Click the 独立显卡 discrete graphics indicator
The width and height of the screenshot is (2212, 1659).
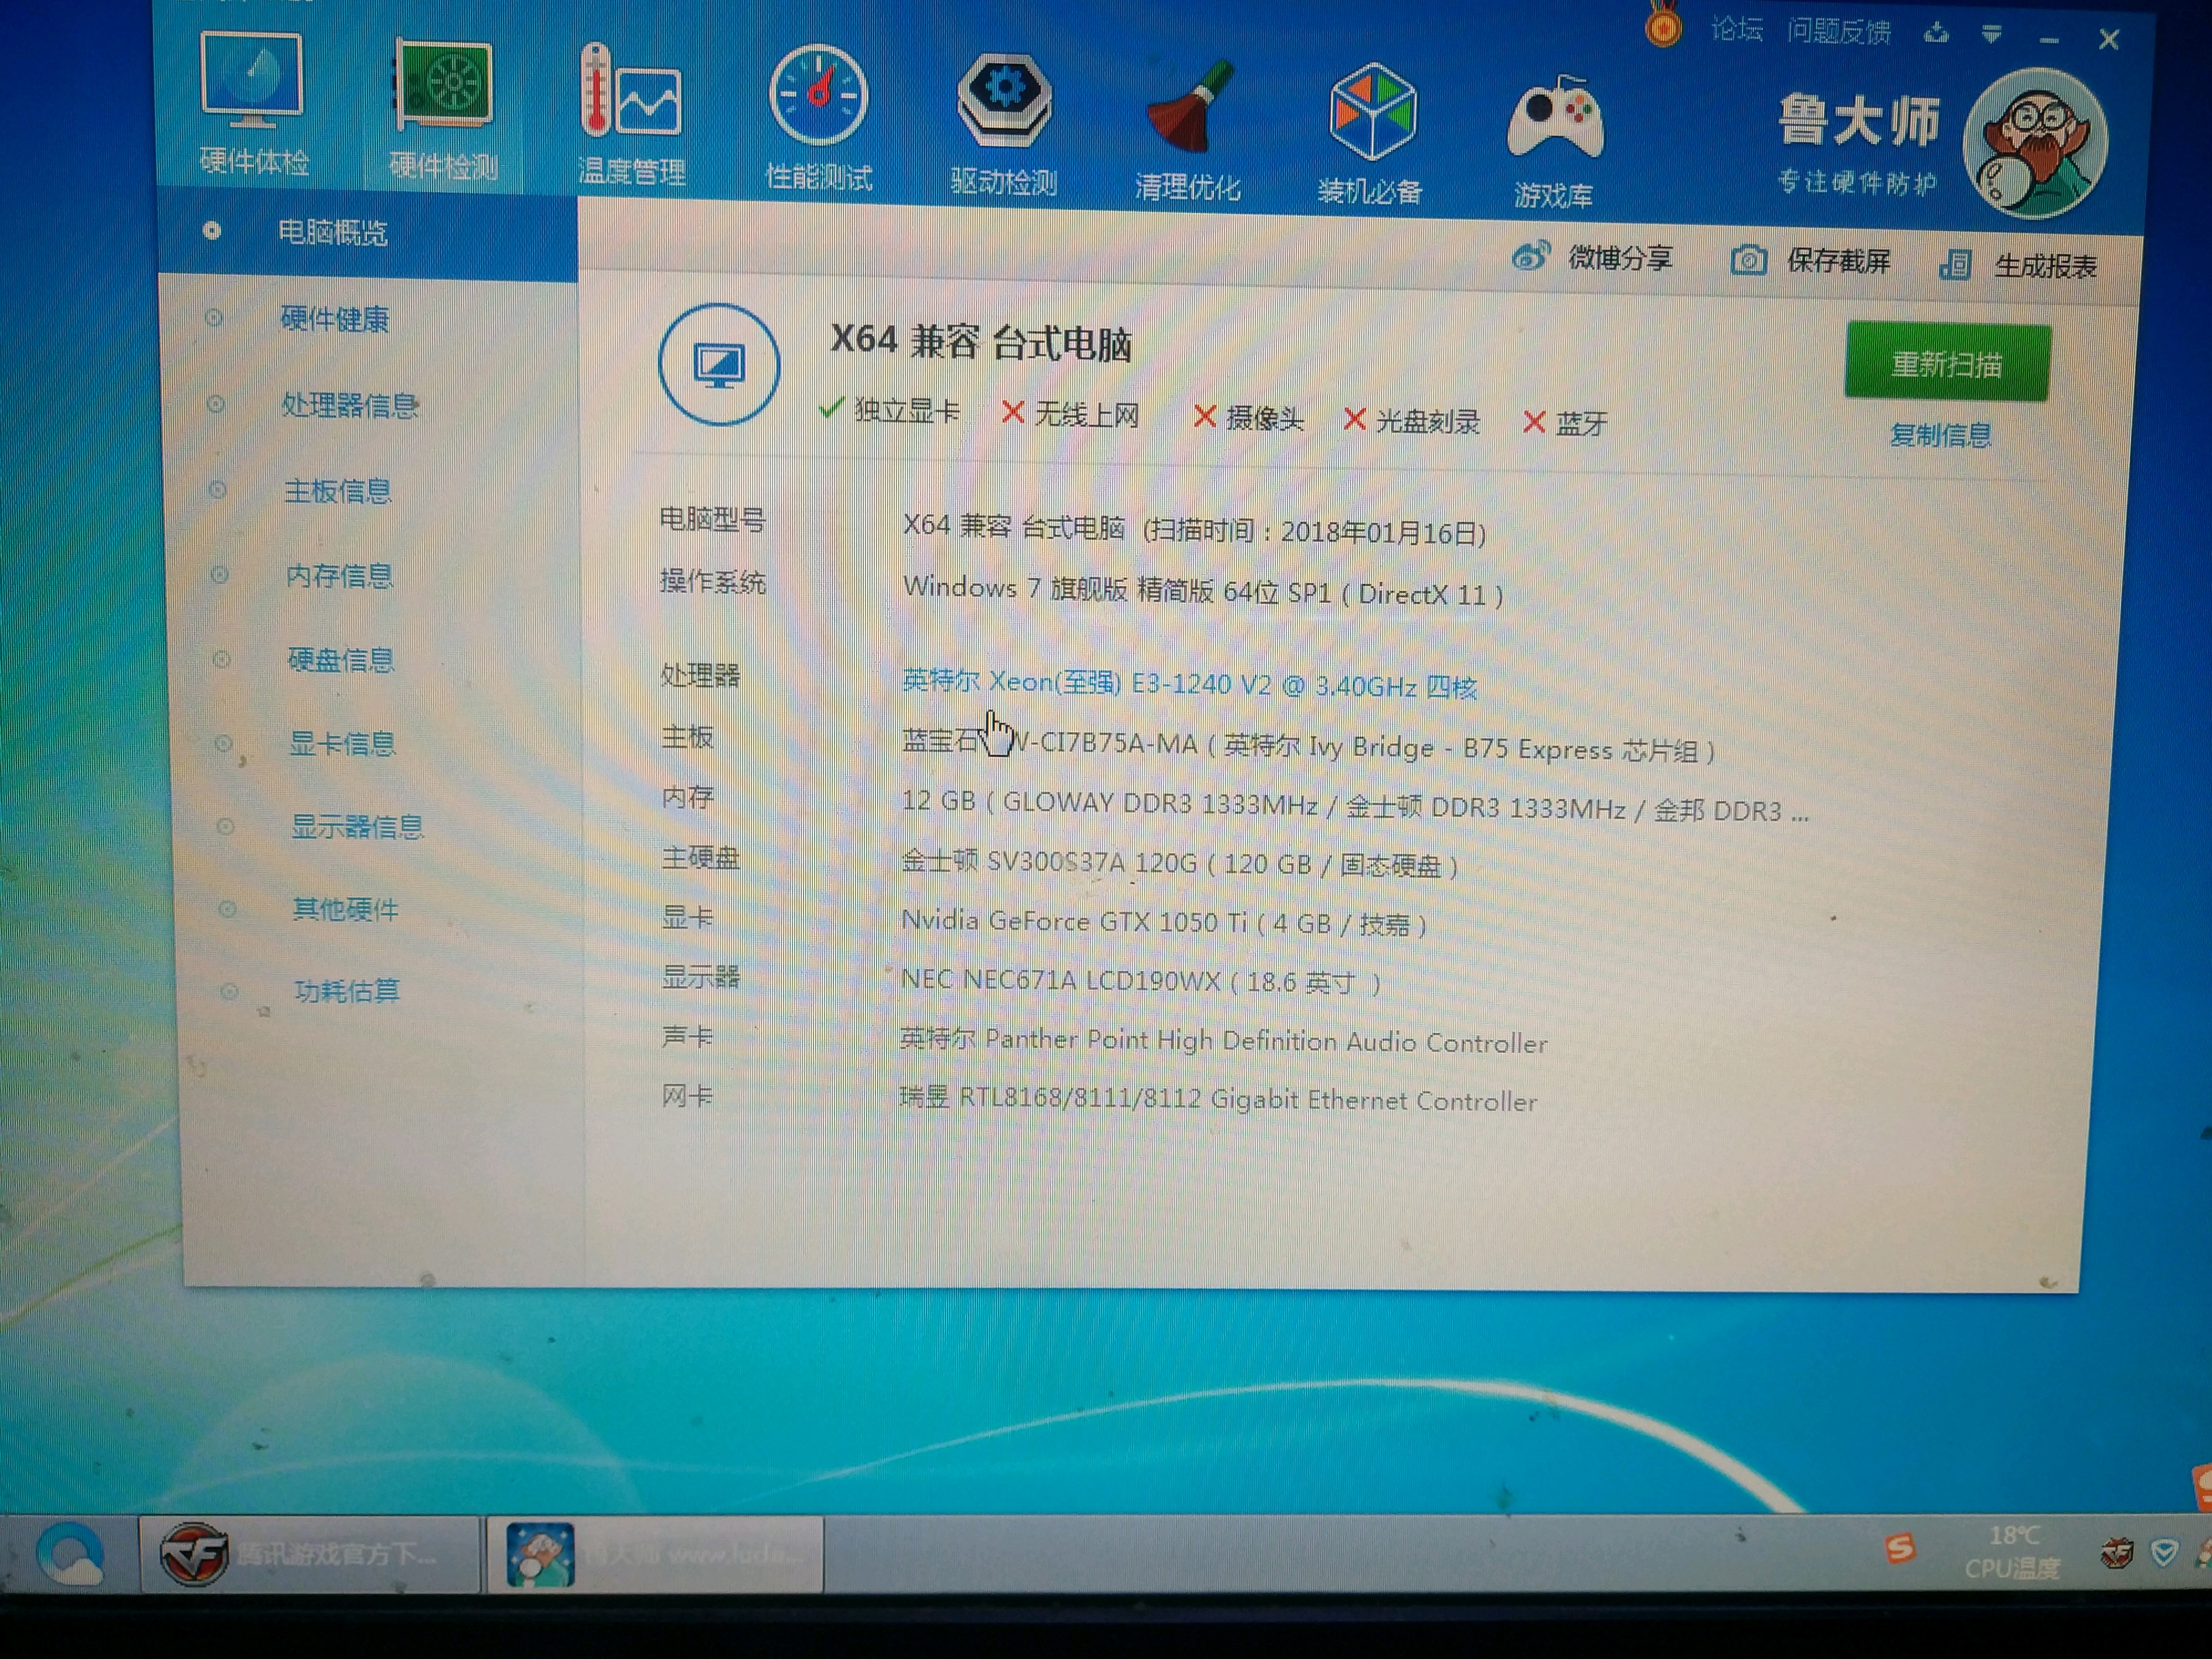click(889, 410)
